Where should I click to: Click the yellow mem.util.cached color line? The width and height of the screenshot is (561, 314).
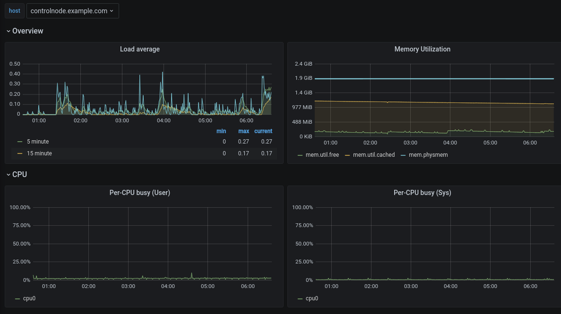[x=348, y=155]
